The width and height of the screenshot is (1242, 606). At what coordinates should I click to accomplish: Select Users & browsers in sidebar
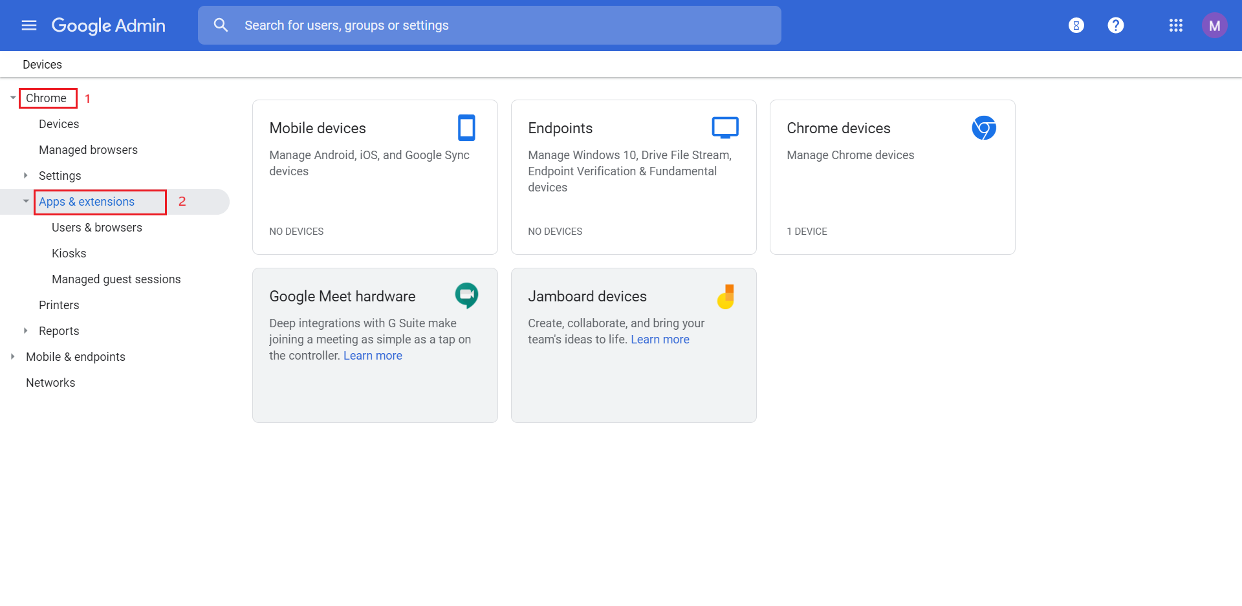coord(97,228)
